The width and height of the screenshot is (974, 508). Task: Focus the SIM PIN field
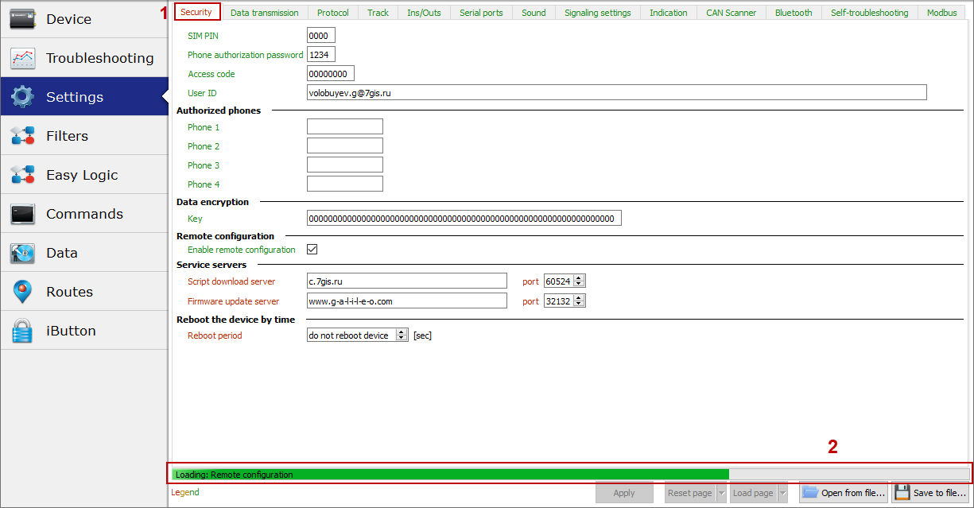pos(321,35)
